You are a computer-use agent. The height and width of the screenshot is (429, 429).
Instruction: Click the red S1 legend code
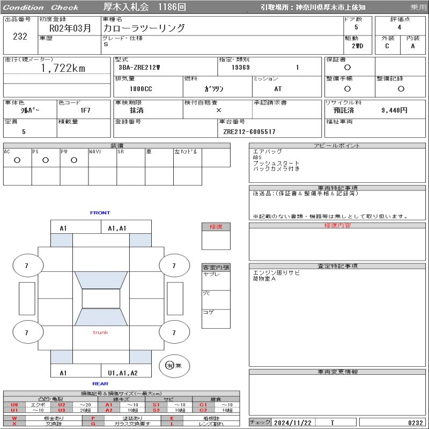tap(156, 405)
